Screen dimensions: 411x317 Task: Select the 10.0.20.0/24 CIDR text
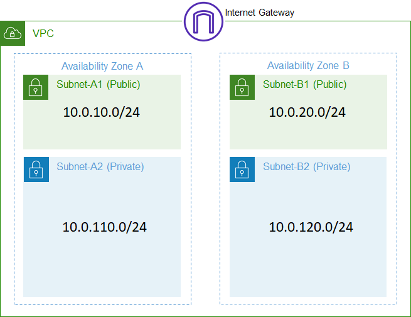[307, 112]
